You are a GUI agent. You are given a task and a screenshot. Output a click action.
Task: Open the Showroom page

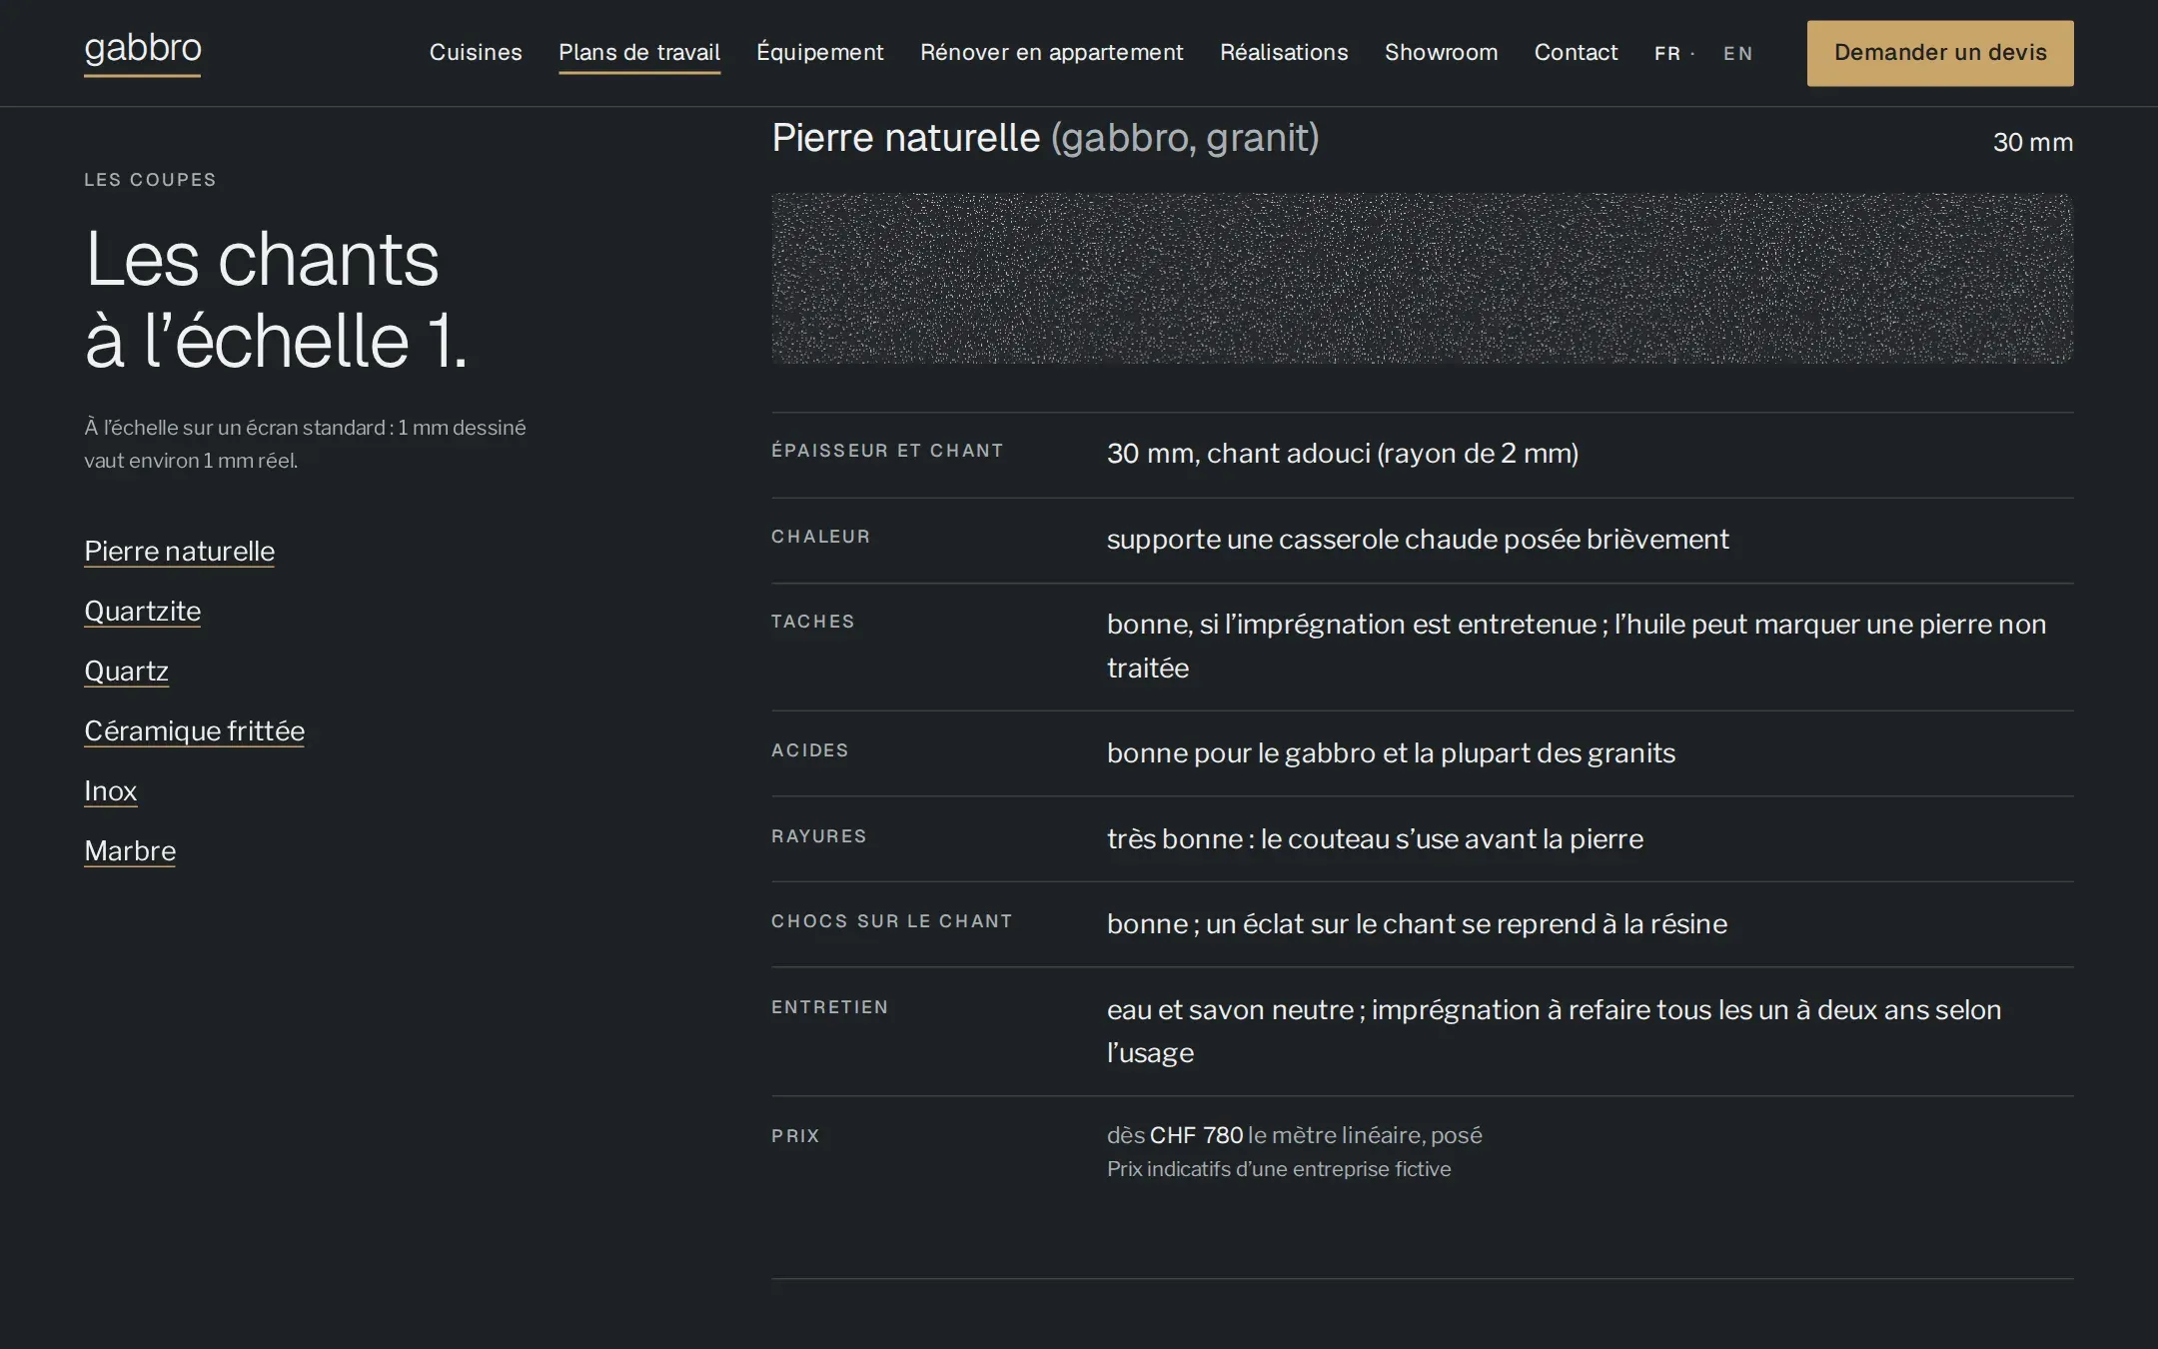click(x=1442, y=52)
